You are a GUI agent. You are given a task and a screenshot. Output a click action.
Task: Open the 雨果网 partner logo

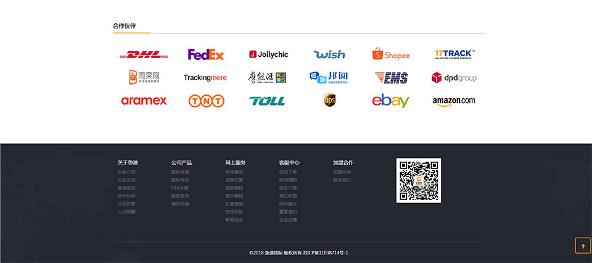pyautogui.click(x=144, y=77)
